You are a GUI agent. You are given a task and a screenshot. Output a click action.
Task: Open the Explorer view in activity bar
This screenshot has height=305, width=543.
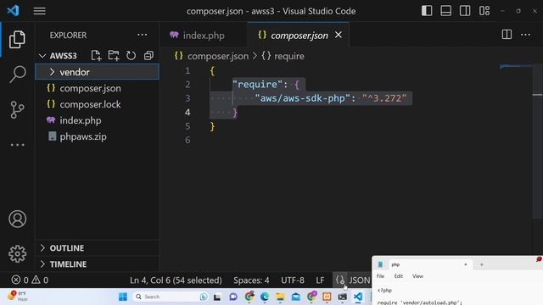[17, 39]
